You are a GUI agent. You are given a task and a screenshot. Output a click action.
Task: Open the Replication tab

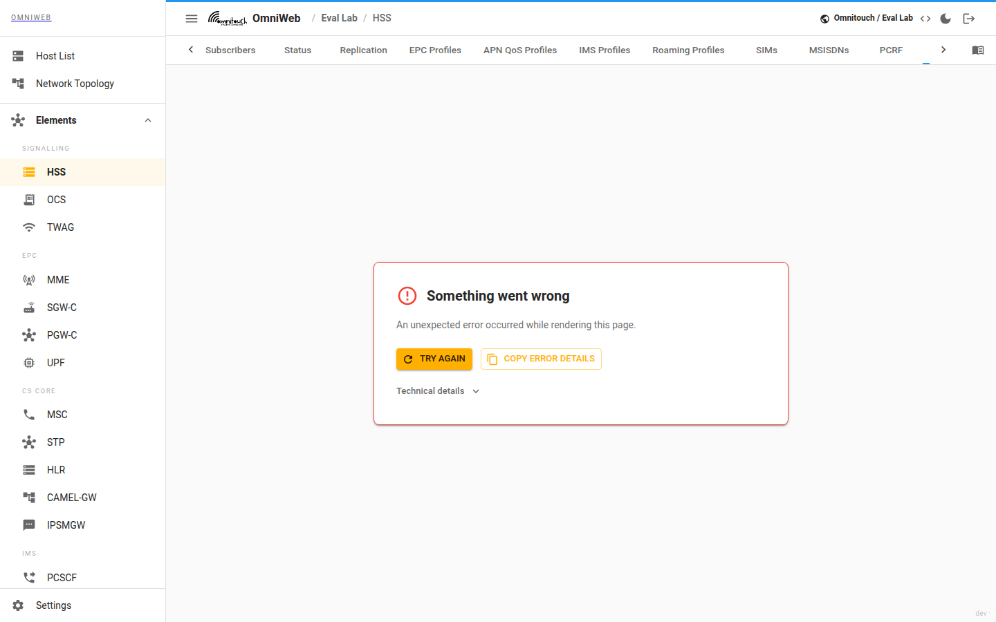tap(363, 50)
